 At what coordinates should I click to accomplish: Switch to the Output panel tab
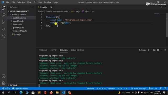click(53, 50)
